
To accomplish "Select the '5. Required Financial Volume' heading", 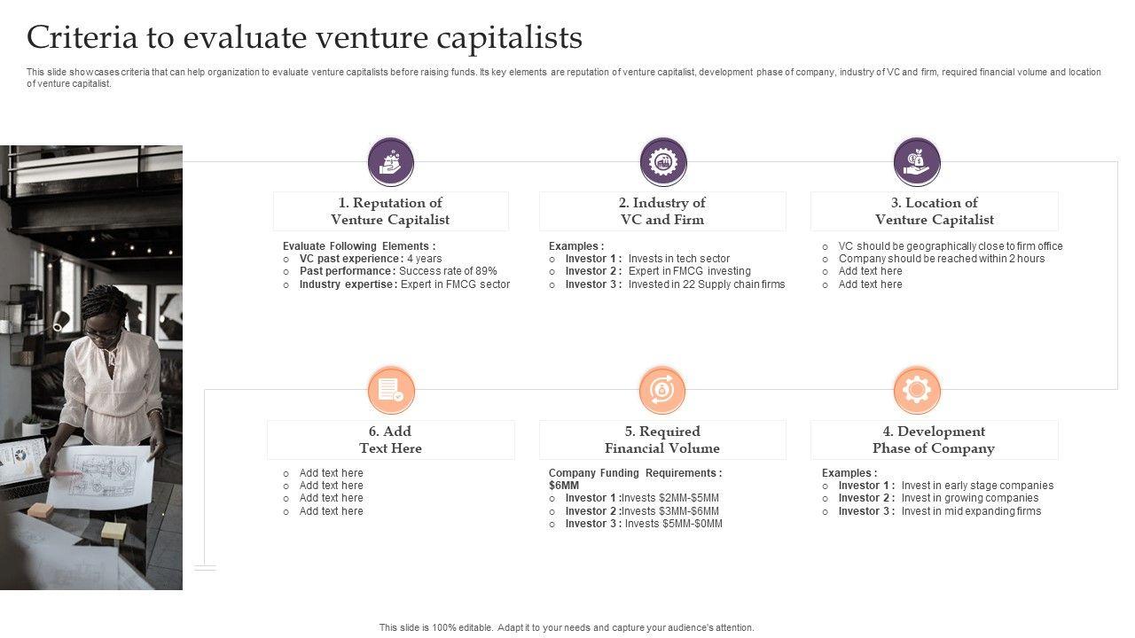I will (x=662, y=440).
